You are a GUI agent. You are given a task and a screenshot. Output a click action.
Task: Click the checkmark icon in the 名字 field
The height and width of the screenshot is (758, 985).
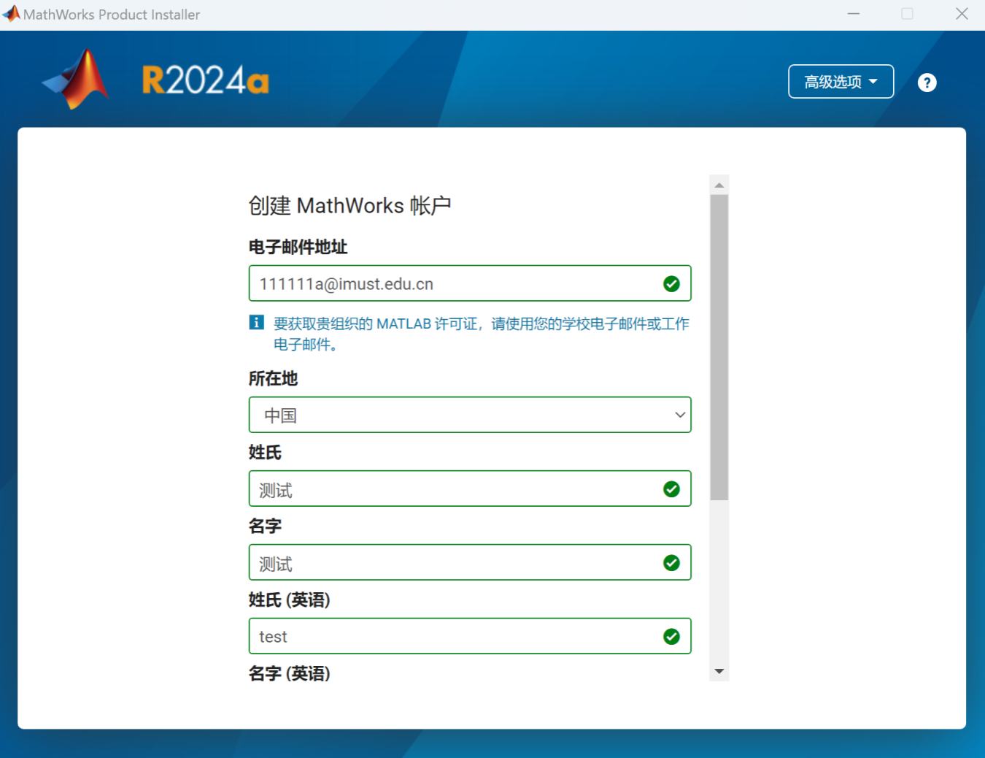pyautogui.click(x=671, y=562)
